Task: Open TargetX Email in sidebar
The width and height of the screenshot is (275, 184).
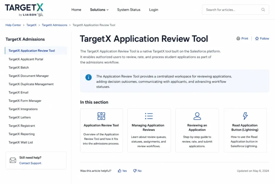Action: [19, 92]
